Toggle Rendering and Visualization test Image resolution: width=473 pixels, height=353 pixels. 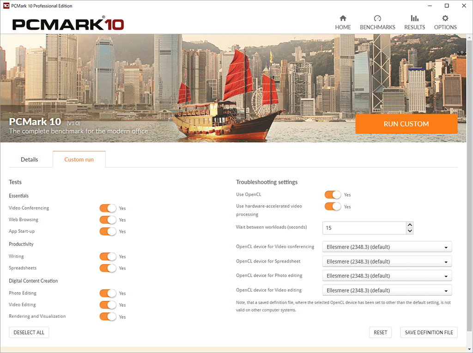pyautogui.click(x=108, y=316)
